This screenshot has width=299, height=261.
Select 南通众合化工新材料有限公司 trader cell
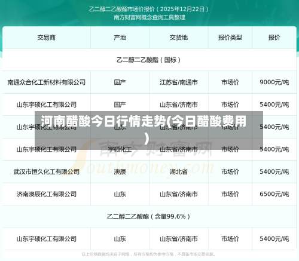pyautogui.click(x=47, y=82)
